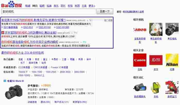Select the Foveon X3传感器 sensor type
This screenshot has height=105, width=180.
[x=59, y=67]
